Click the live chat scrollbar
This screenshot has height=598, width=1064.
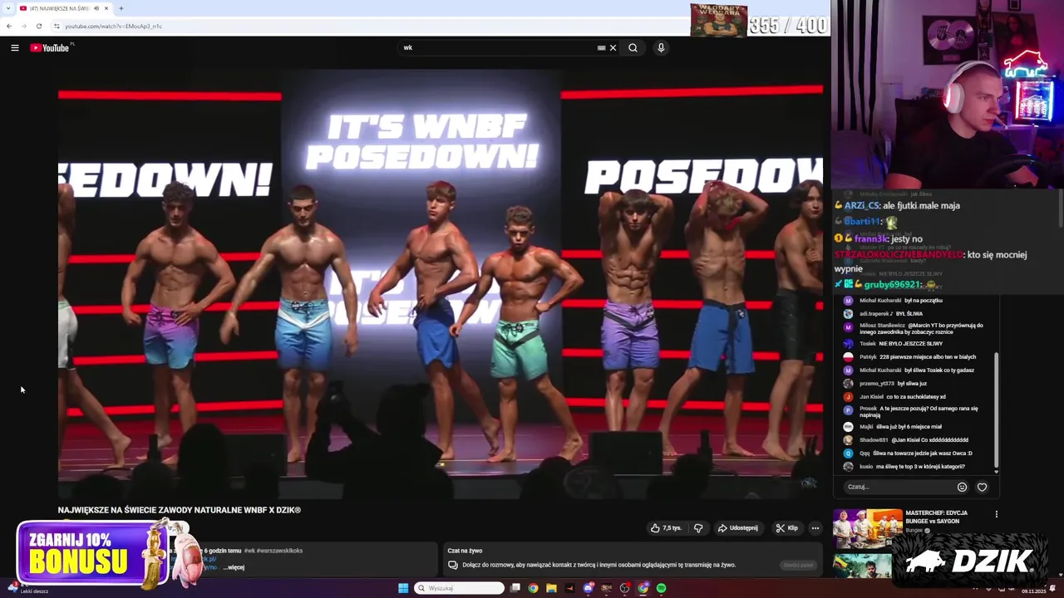pos(996,411)
